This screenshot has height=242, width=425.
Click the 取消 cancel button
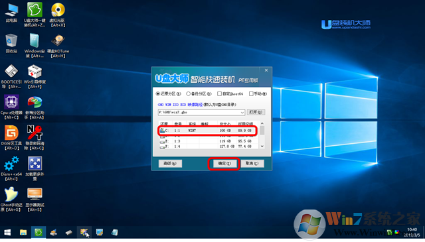tap(252, 164)
